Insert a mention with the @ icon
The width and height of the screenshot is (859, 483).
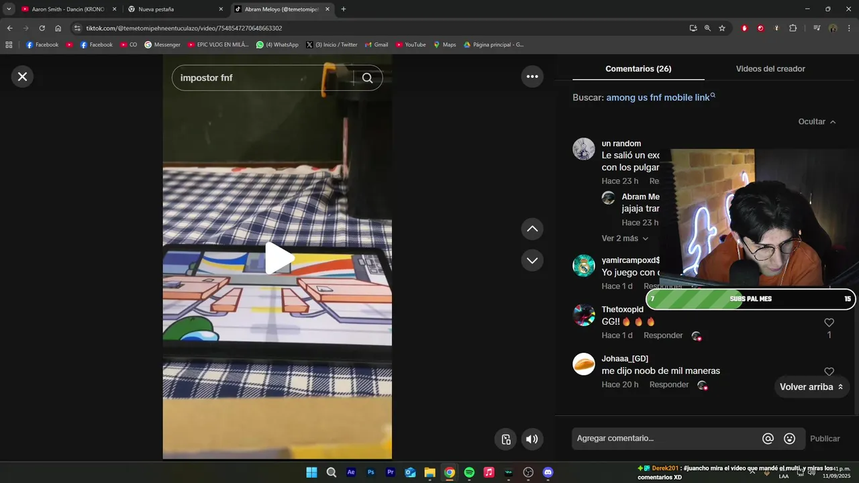[x=768, y=439]
